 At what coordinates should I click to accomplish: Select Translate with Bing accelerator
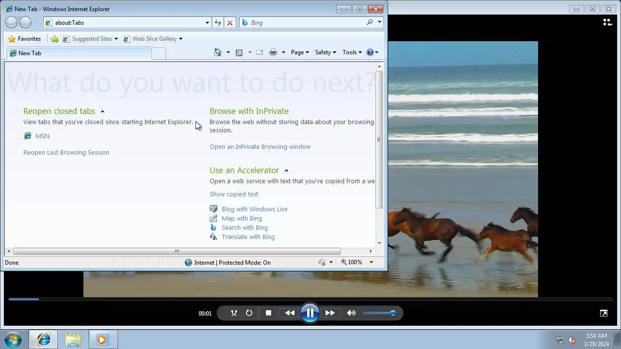[x=248, y=237]
